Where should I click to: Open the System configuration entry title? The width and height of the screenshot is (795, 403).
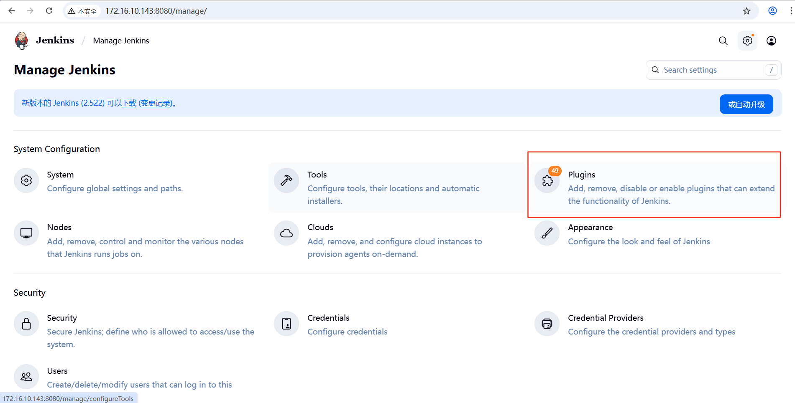pos(60,175)
